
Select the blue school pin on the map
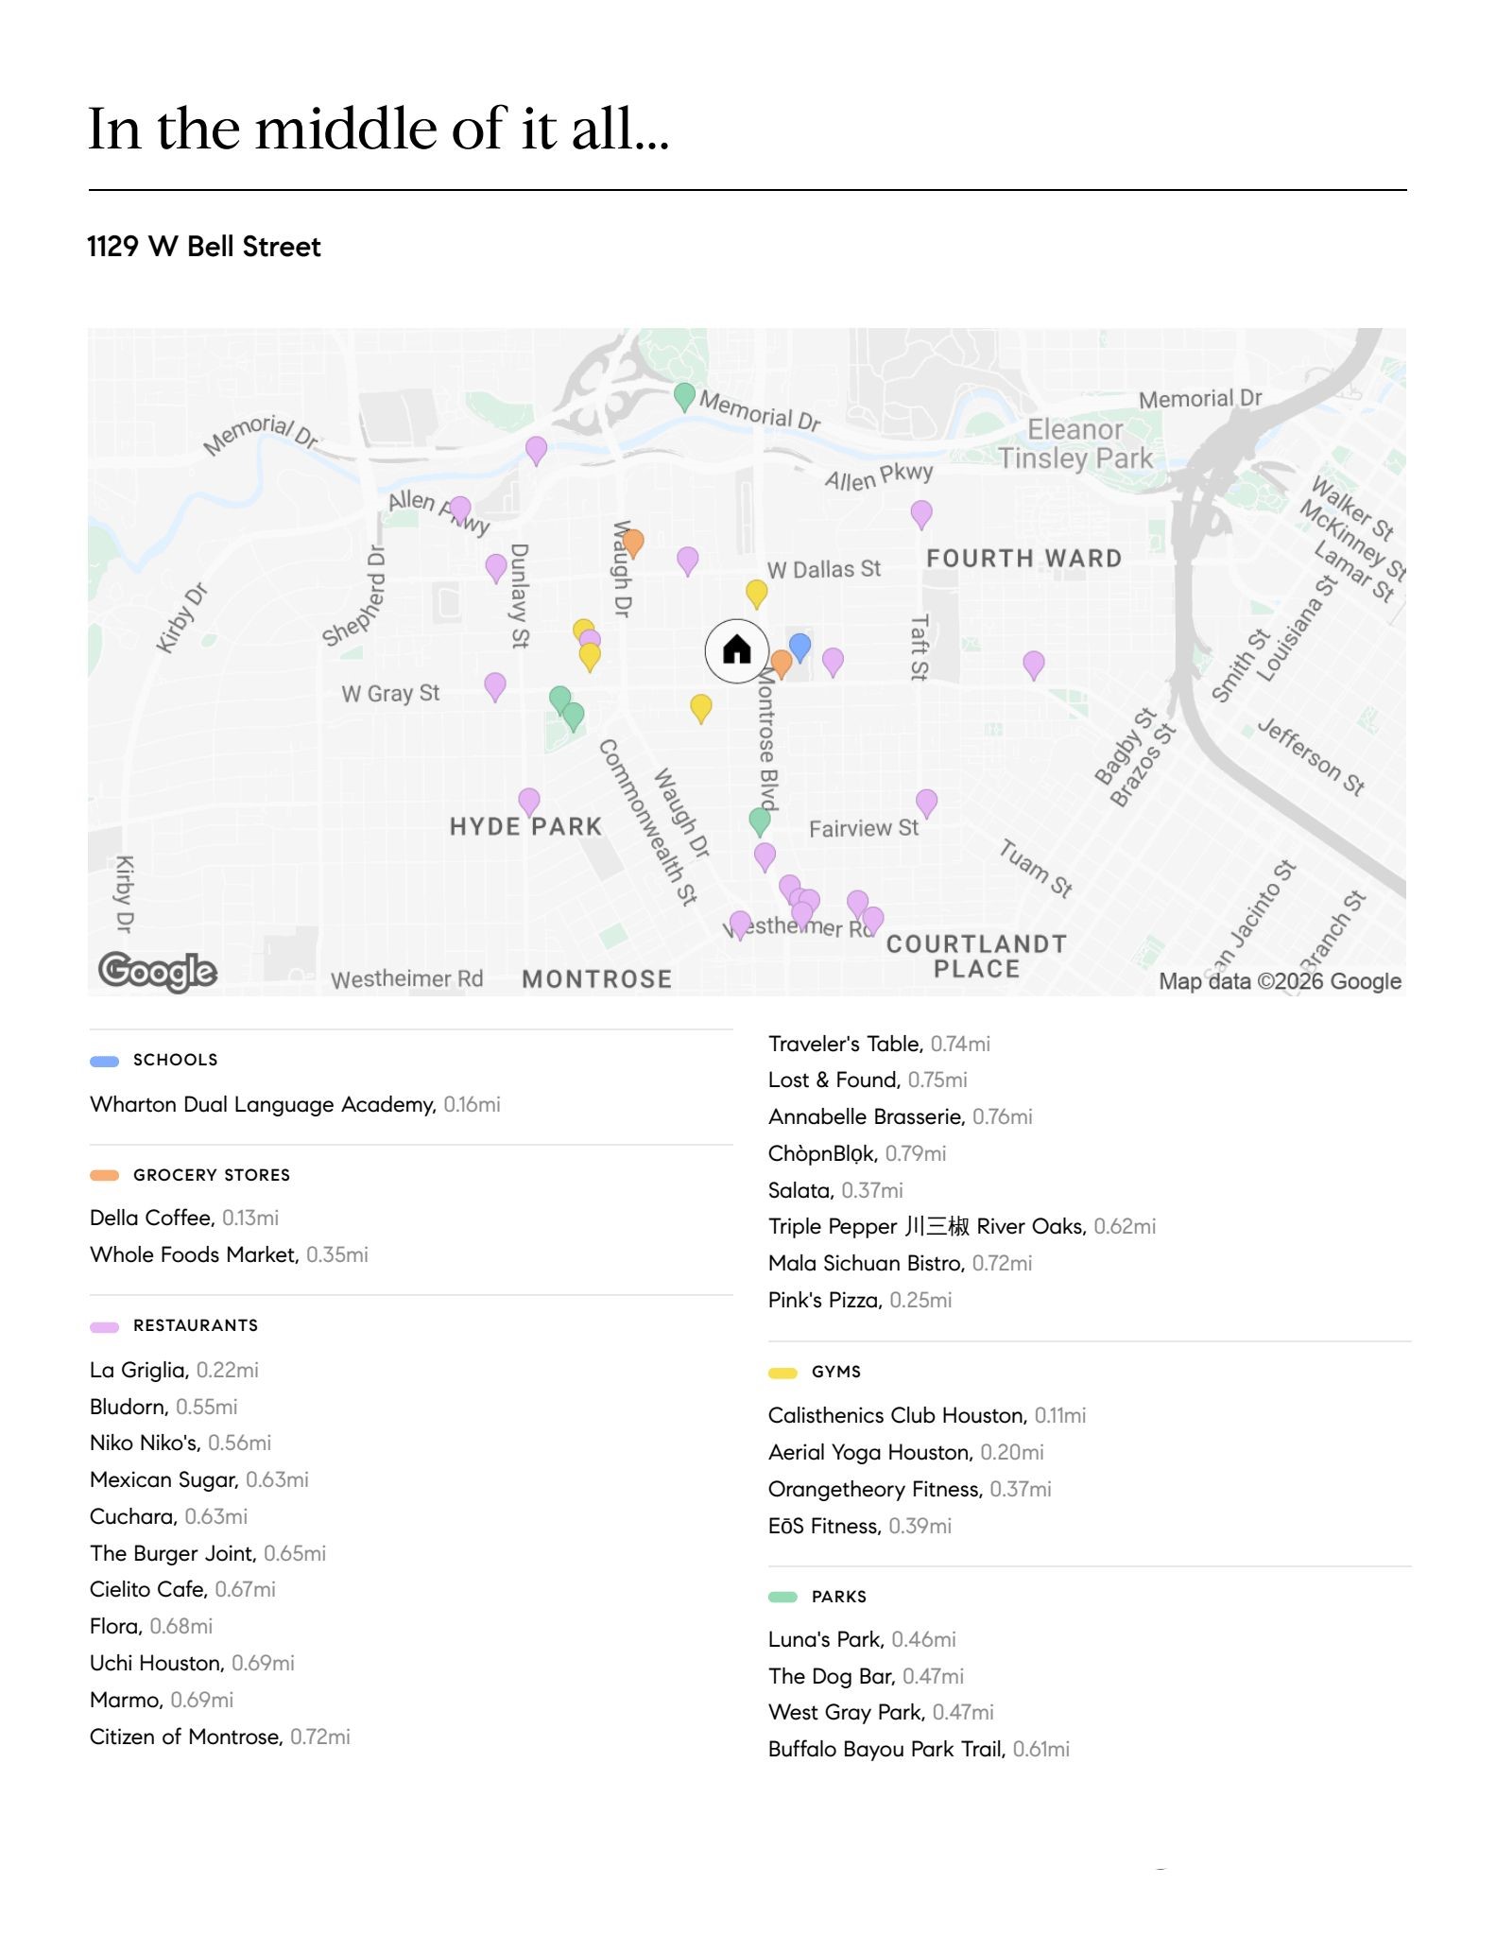click(x=800, y=648)
